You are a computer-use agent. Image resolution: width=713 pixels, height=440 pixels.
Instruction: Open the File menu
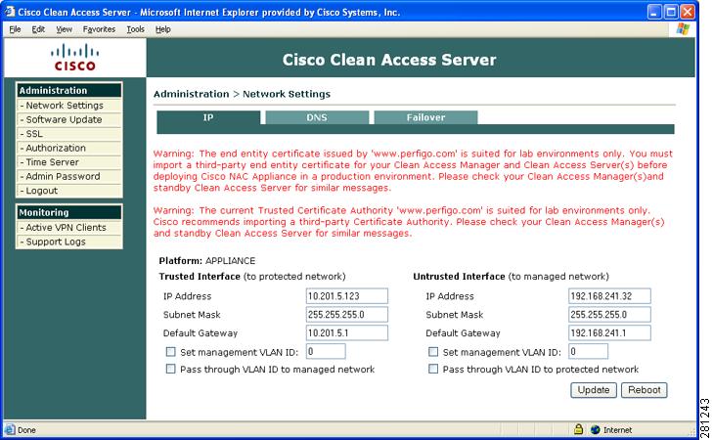click(x=15, y=29)
